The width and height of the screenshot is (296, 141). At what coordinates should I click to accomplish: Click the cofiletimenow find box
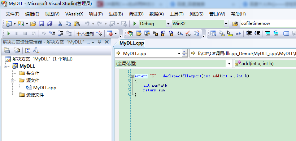(x=268, y=23)
